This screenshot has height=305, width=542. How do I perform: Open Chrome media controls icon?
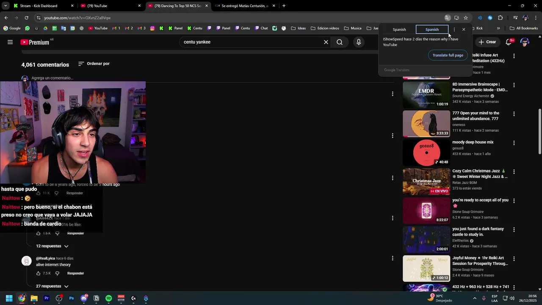pos(515,18)
